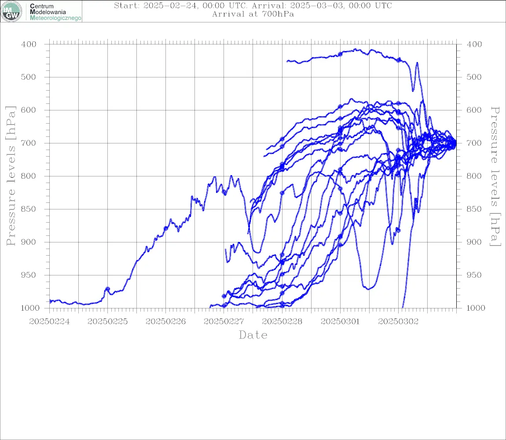
Task: Click the left 'Pressure levels [hPa]' axis title
Action: point(11,176)
